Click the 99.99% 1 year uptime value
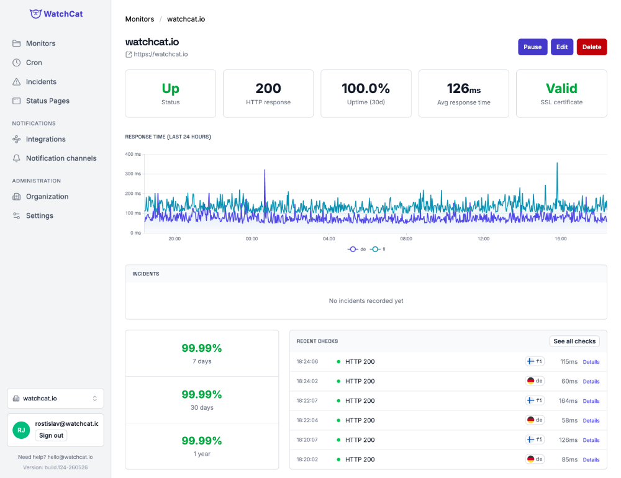The width and height of the screenshot is (621, 478). pos(202,441)
